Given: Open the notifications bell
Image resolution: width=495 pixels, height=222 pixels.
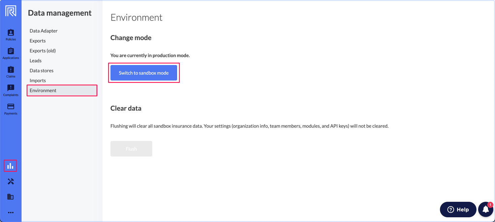Looking at the screenshot, I should [485, 209].
